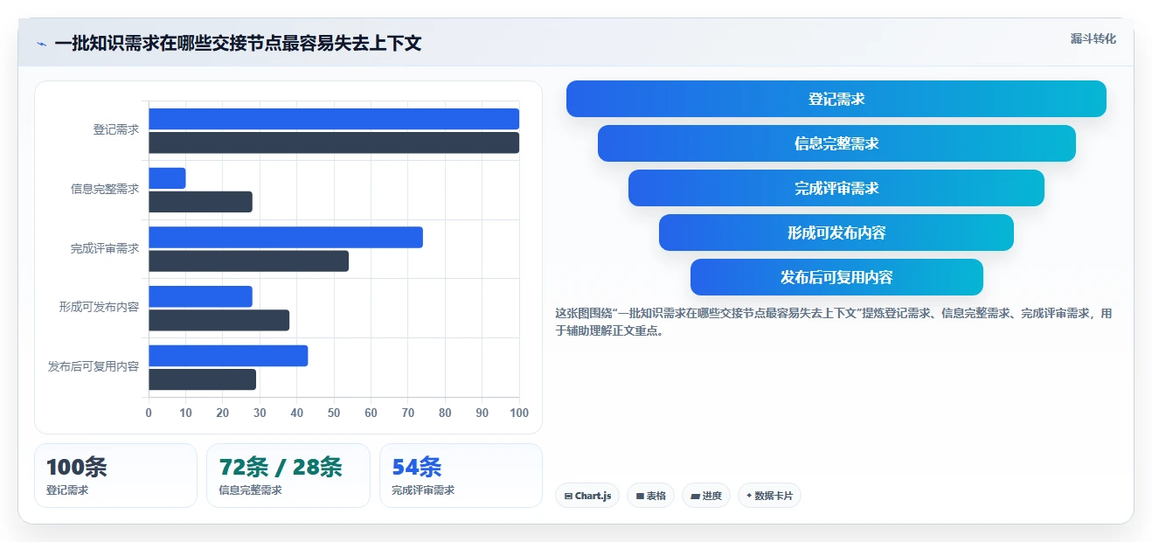Click the blue bar for 完成评审需求
Viewport: 1152px width, 542px height.
point(286,238)
